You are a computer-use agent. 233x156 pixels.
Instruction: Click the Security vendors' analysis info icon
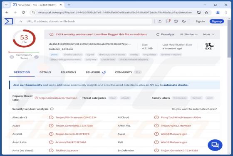(52, 109)
